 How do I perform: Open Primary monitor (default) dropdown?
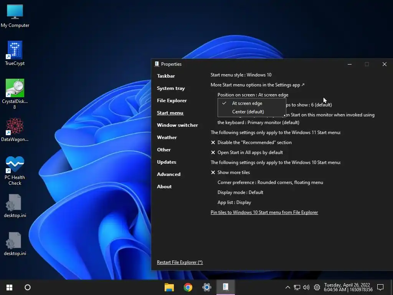click(x=258, y=123)
